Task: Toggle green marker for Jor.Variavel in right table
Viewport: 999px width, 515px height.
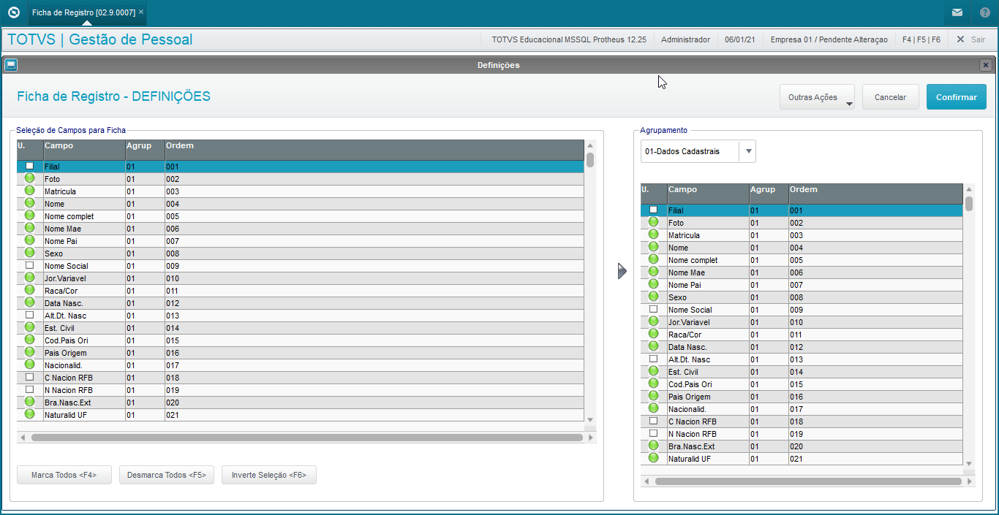Action: [654, 321]
